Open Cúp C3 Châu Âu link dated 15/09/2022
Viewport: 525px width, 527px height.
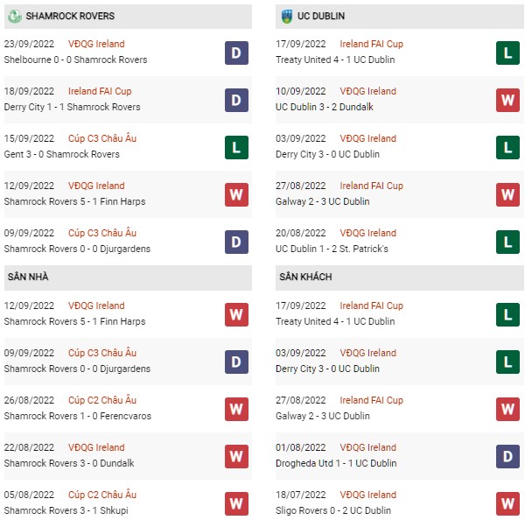[x=102, y=138]
